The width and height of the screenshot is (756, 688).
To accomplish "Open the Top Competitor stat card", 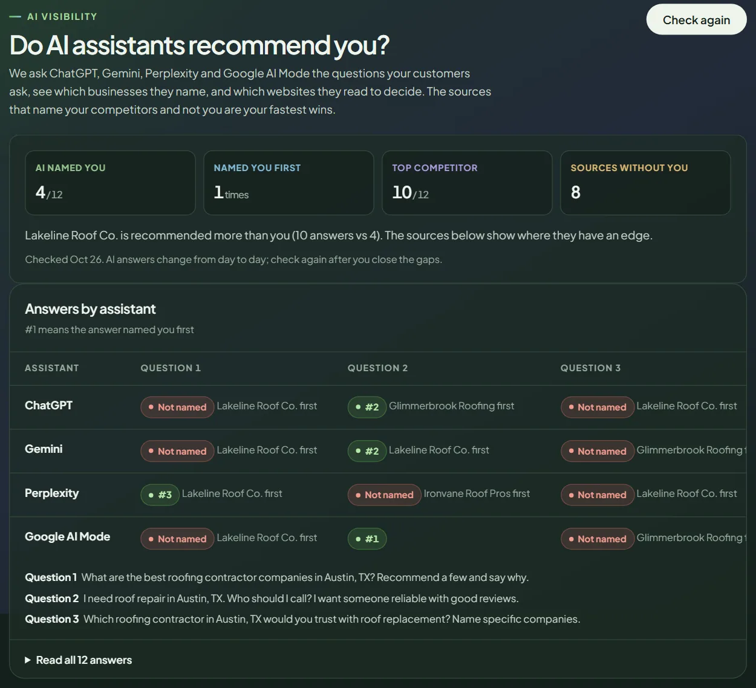I will 467,183.
